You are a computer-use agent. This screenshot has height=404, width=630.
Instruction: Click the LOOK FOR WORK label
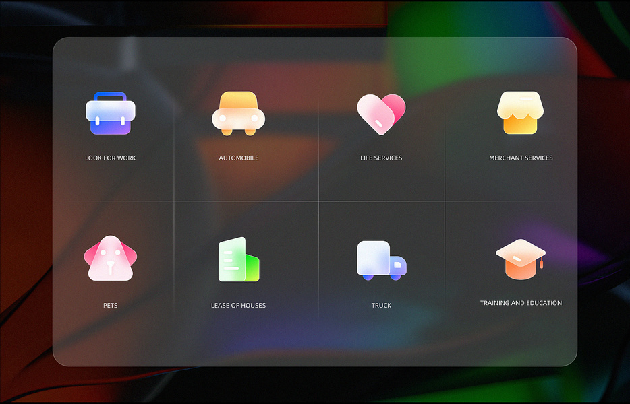[111, 158]
